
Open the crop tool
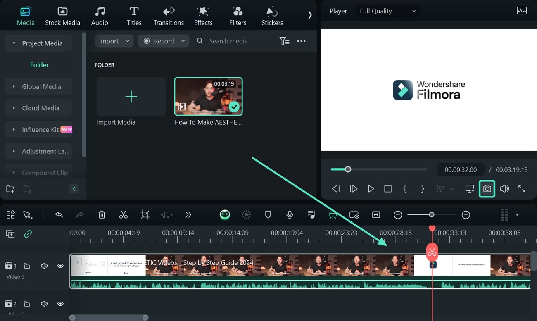(145, 215)
